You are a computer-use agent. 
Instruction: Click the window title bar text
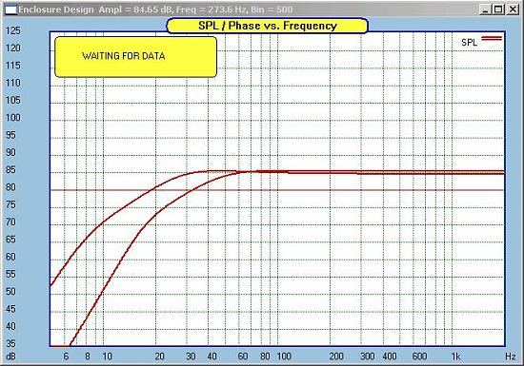click(x=155, y=10)
